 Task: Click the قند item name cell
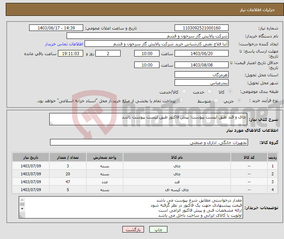click(x=177, y=182)
